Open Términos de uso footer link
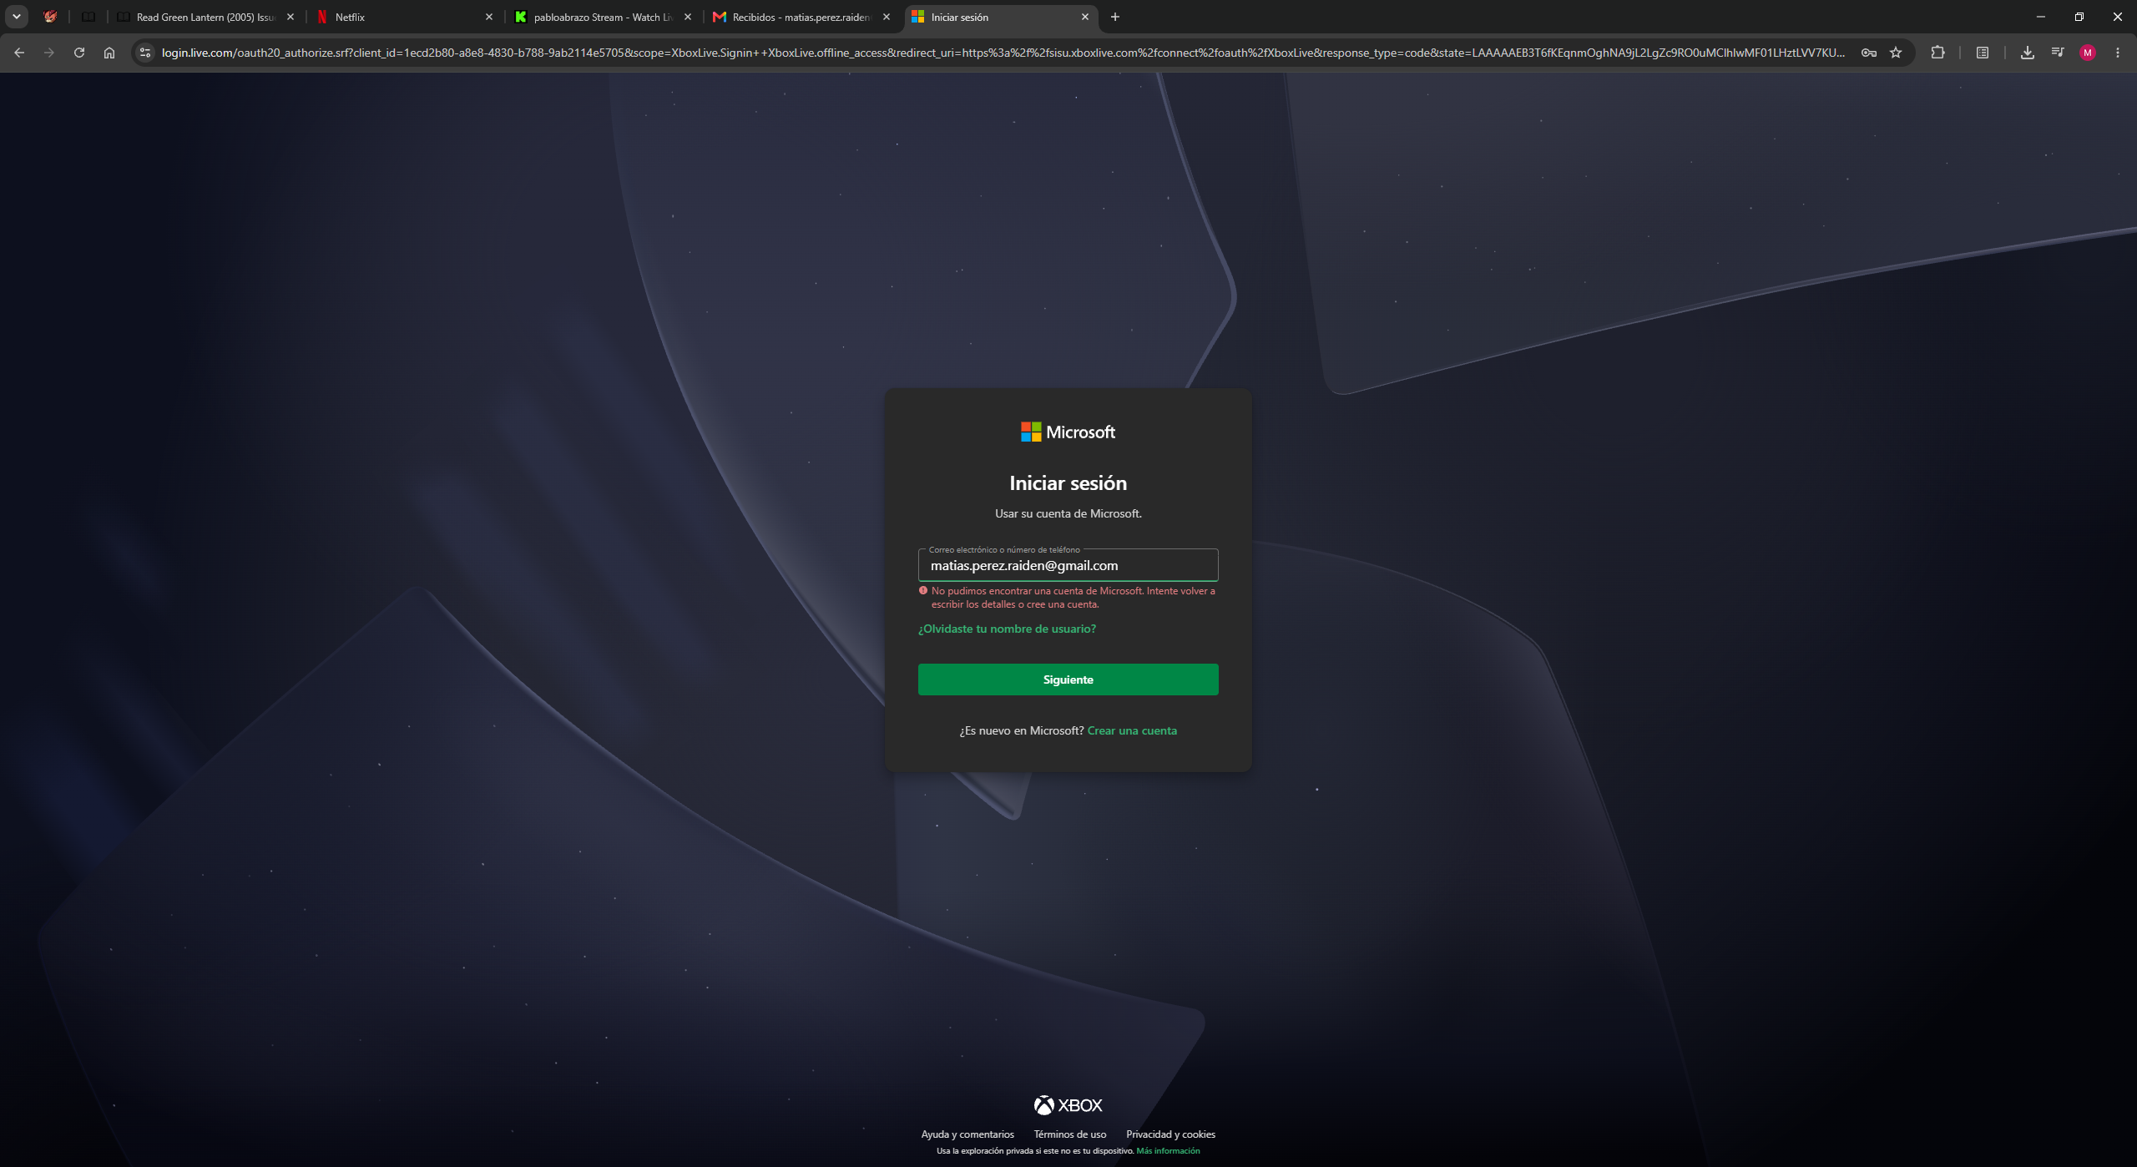The width and height of the screenshot is (2137, 1167). (x=1070, y=1134)
